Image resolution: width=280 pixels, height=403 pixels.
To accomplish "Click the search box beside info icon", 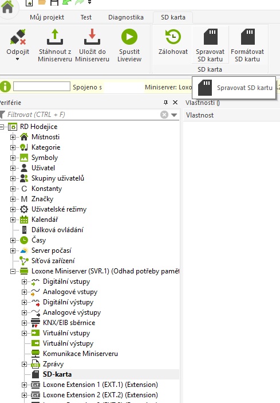I will tap(42, 87).
